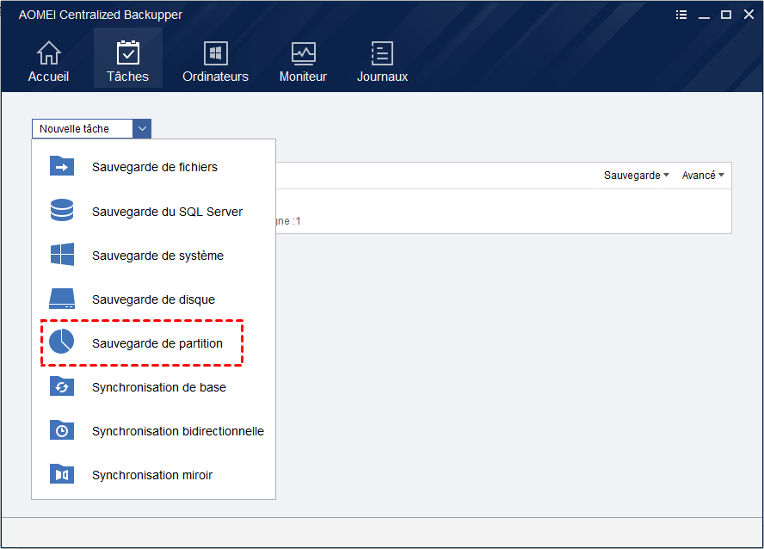
Task: Choose Synchronisation bidirectionnelle
Action: point(178,431)
